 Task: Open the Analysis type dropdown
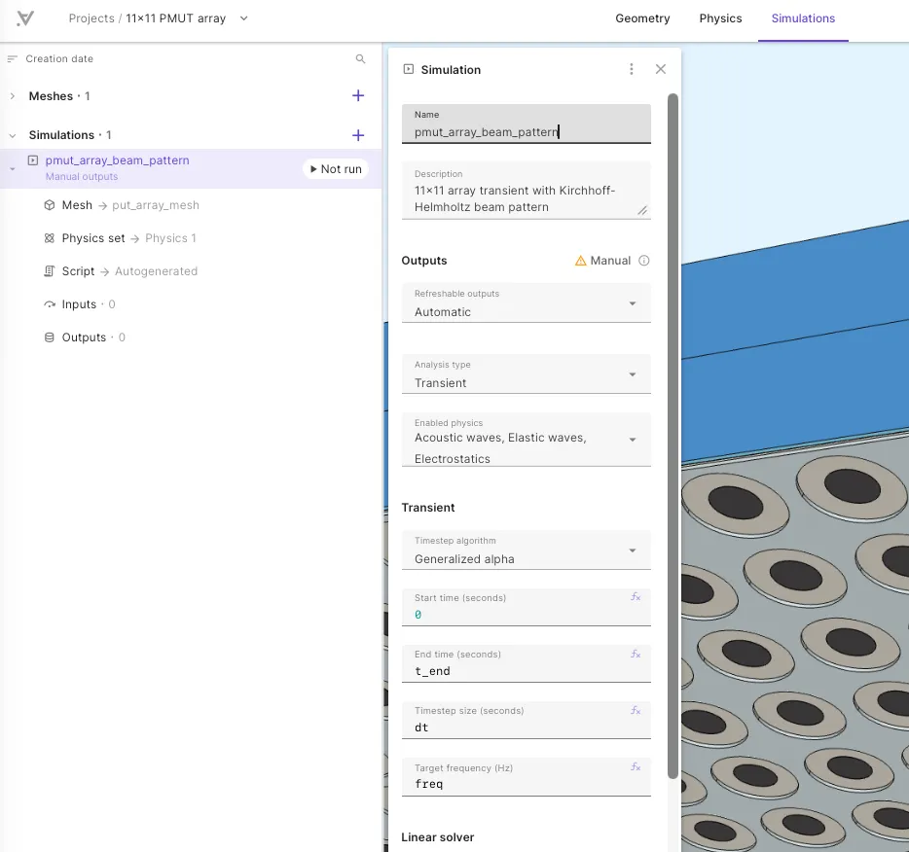(x=526, y=374)
